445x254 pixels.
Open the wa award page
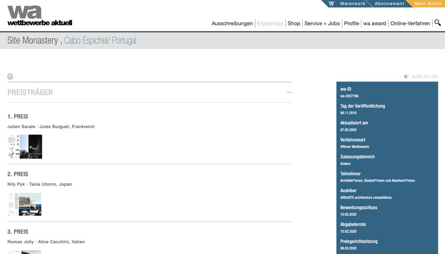pos(374,24)
